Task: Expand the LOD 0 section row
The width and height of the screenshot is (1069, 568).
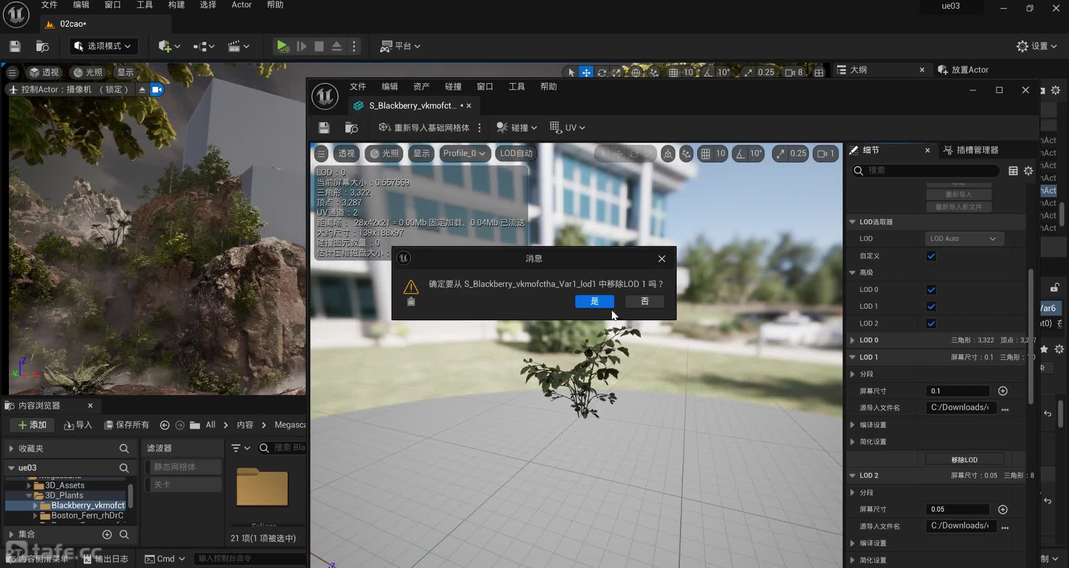Action: tap(852, 340)
